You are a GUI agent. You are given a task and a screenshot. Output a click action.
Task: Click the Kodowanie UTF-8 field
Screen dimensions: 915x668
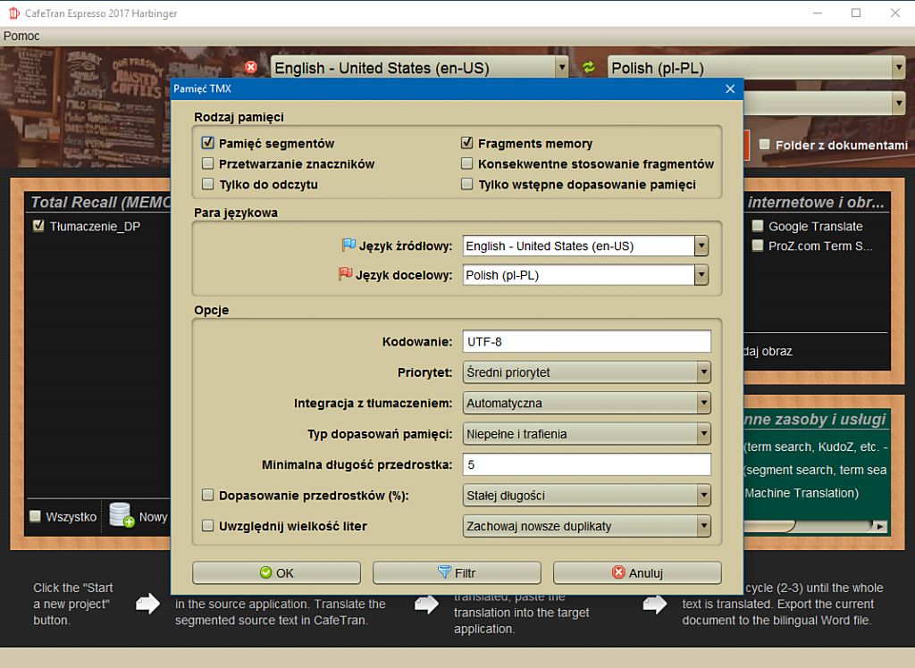coord(587,341)
